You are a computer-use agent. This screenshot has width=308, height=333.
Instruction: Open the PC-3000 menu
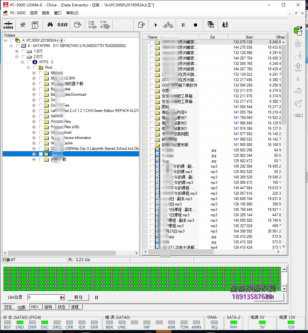pos(18,13)
